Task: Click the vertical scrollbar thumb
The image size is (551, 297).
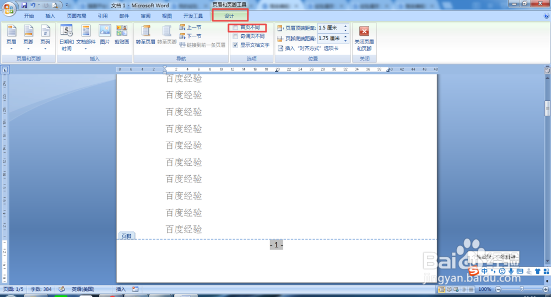Action: [x=547, y=108]
